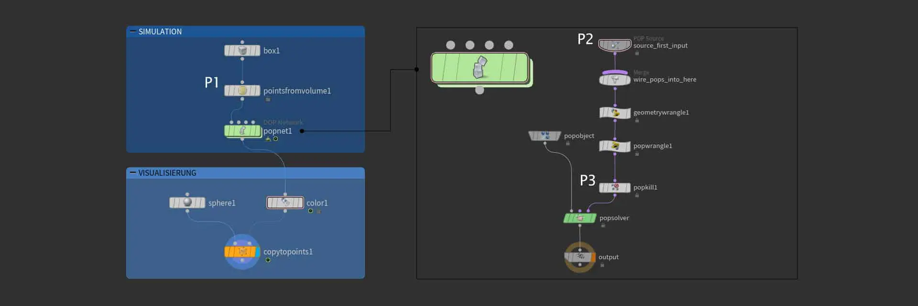
Task: Click the large popnet node's output connector
Action: click(480, 90)
